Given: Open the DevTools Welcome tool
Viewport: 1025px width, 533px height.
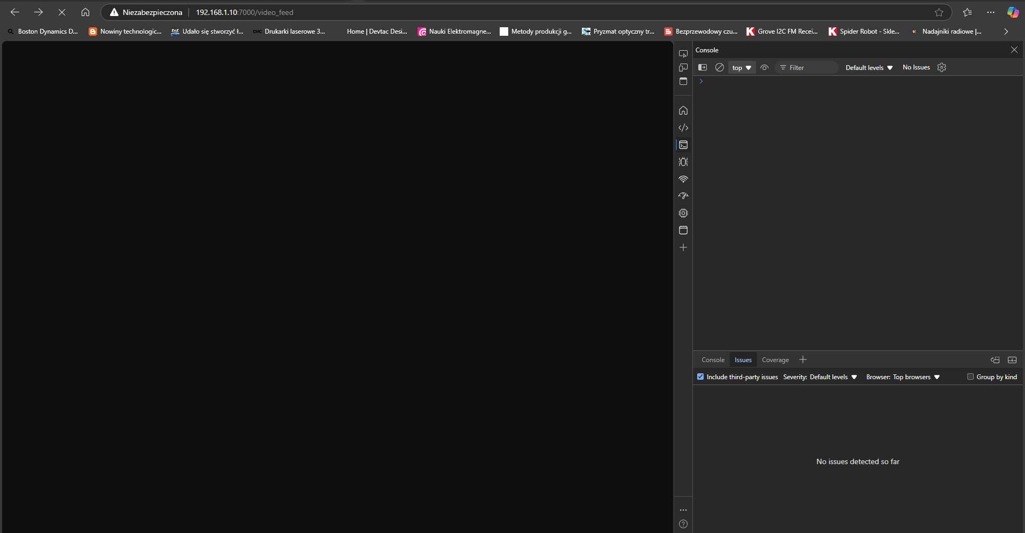Looking at the screenshot, I should tap(683, 111).
